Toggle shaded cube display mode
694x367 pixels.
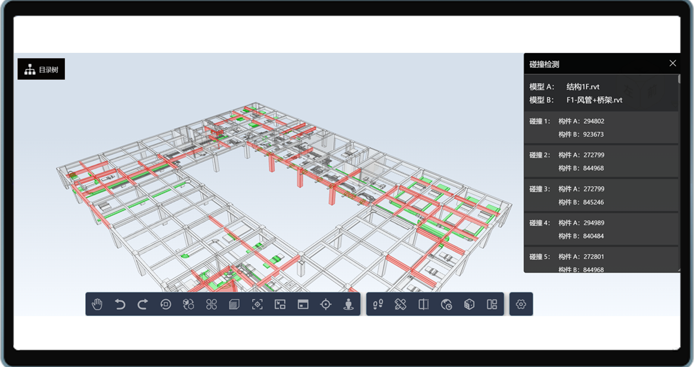(x=469, y=304)
